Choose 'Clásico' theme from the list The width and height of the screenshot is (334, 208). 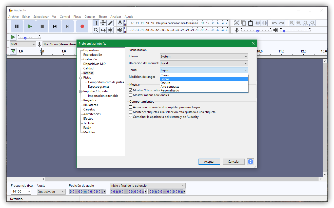pos(204,75)
